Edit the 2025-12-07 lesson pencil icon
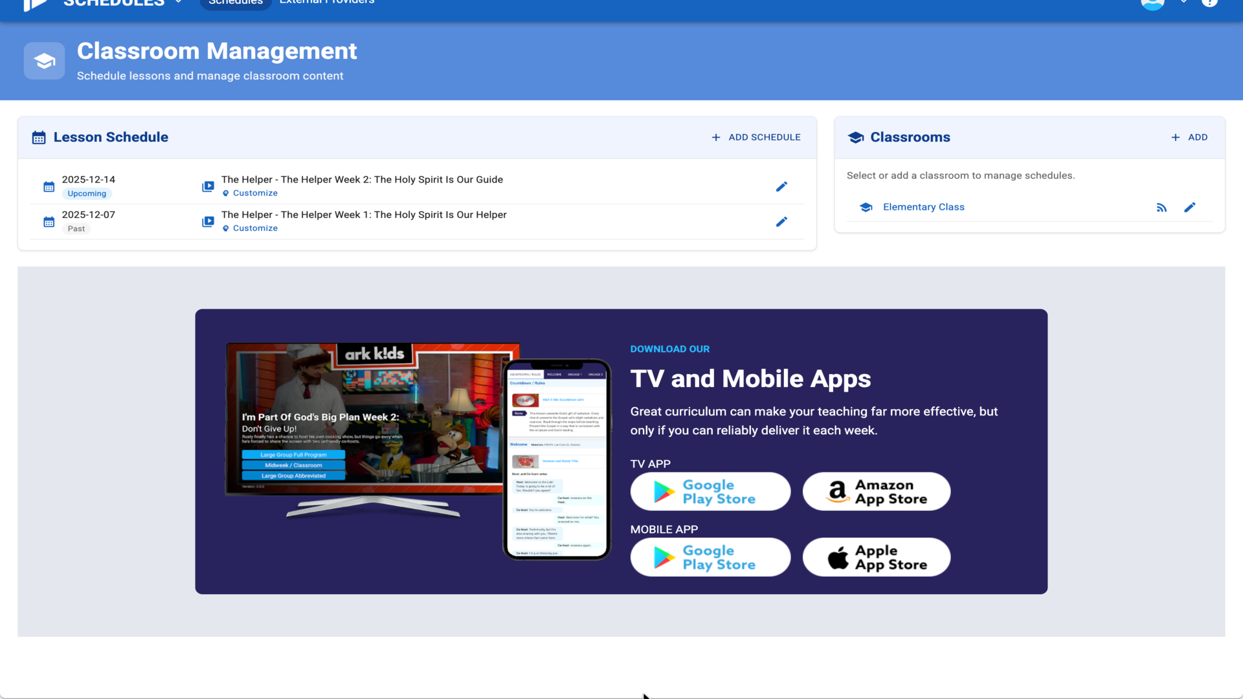 point(781,222)
